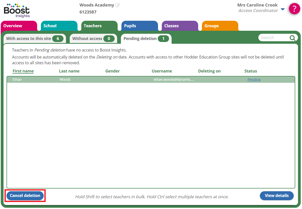Image resolution: width=302 pixels, height=209 pixels.
Task: Click the Cancel deletion button
Action: 25,195
